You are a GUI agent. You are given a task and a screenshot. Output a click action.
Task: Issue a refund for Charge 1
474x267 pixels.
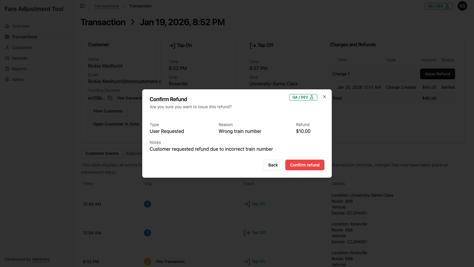pyautogui.click(x=437, y=74)
